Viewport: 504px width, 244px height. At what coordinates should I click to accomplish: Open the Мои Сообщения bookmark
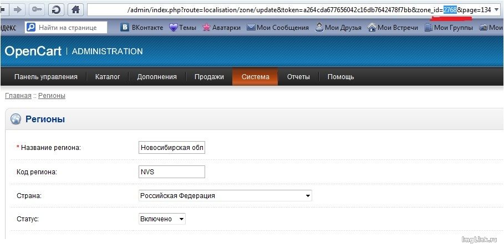[x=278, y=28]
